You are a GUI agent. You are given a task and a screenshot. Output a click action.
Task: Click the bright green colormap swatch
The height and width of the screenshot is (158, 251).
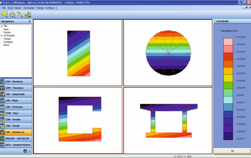click(x=228, y=86)
